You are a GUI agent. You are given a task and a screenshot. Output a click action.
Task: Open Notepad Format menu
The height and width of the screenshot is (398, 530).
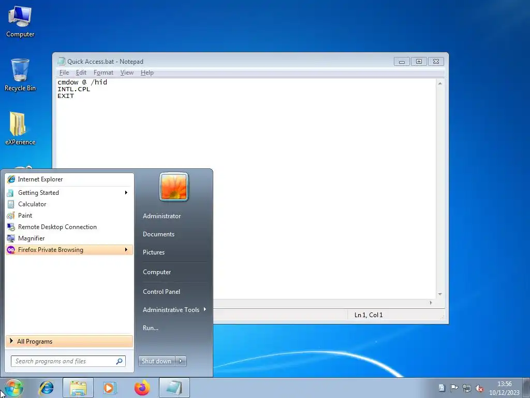click(104, 73)
